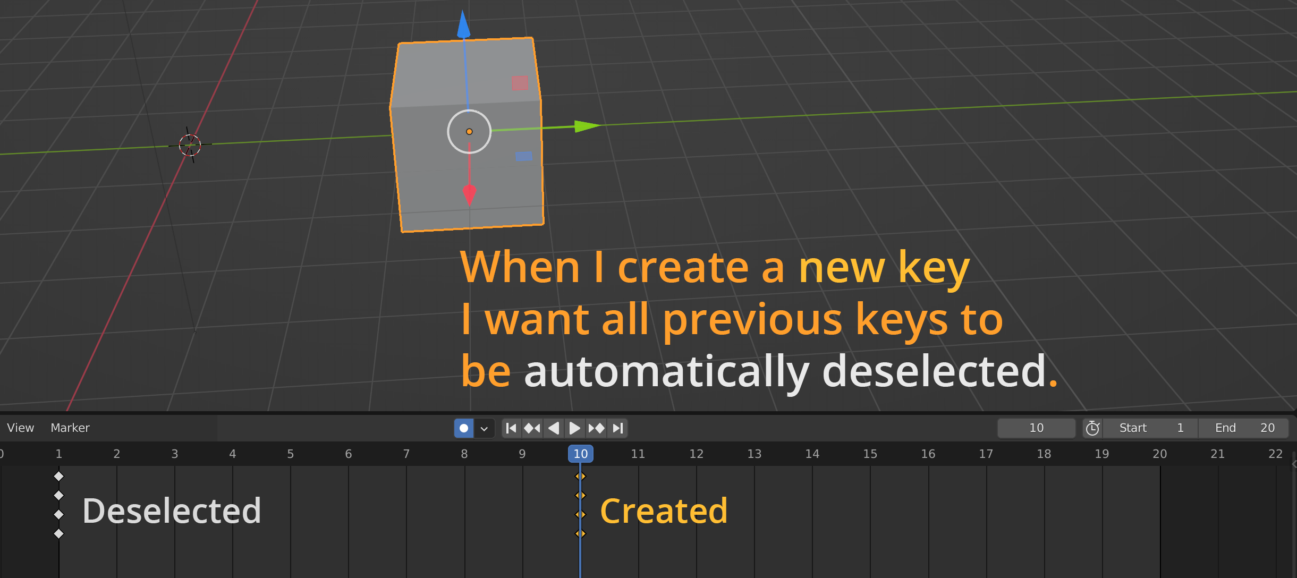Open the auto keying options dropdown
The width and height of the screenshot is (1297, 578).
point(484,428)
